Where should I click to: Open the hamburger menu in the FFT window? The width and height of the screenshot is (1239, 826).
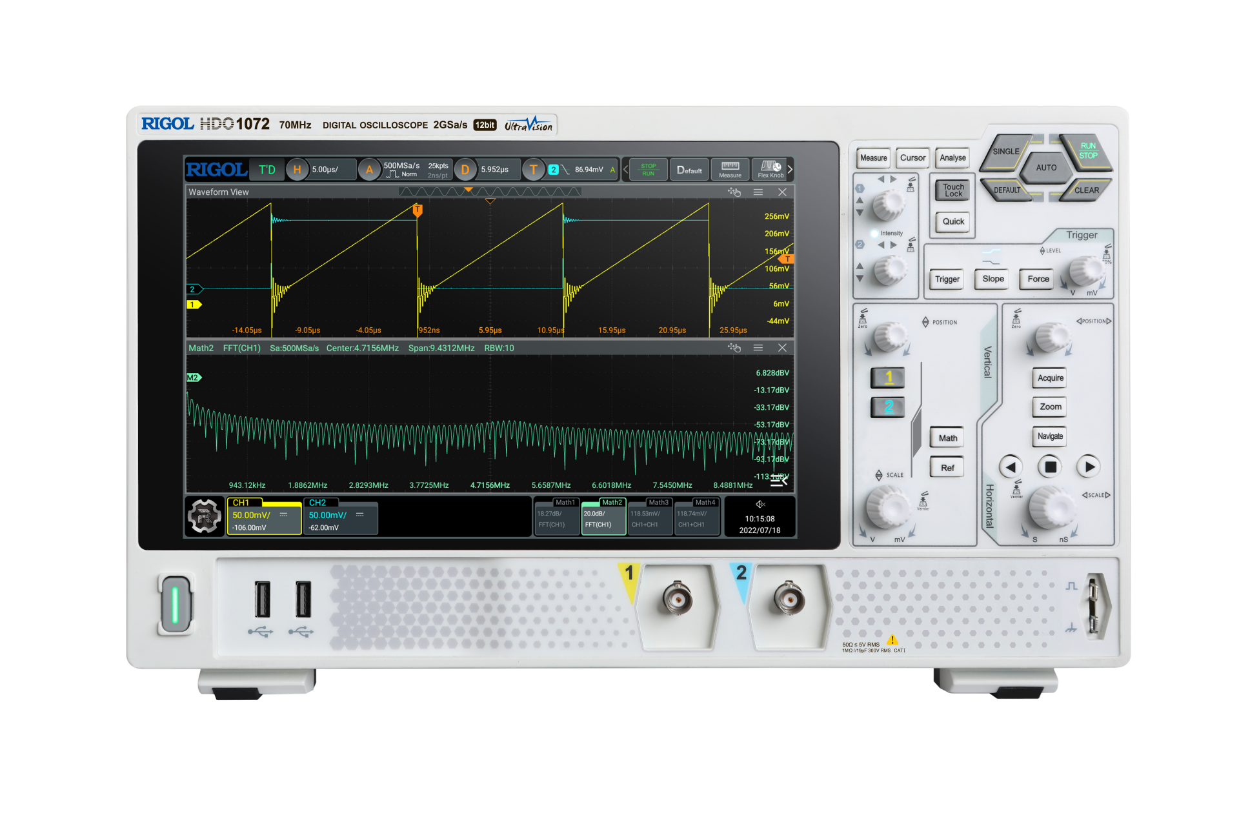point(758,347)
